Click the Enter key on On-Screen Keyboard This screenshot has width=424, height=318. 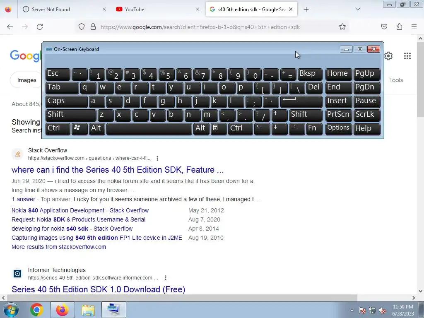point(301,101)
